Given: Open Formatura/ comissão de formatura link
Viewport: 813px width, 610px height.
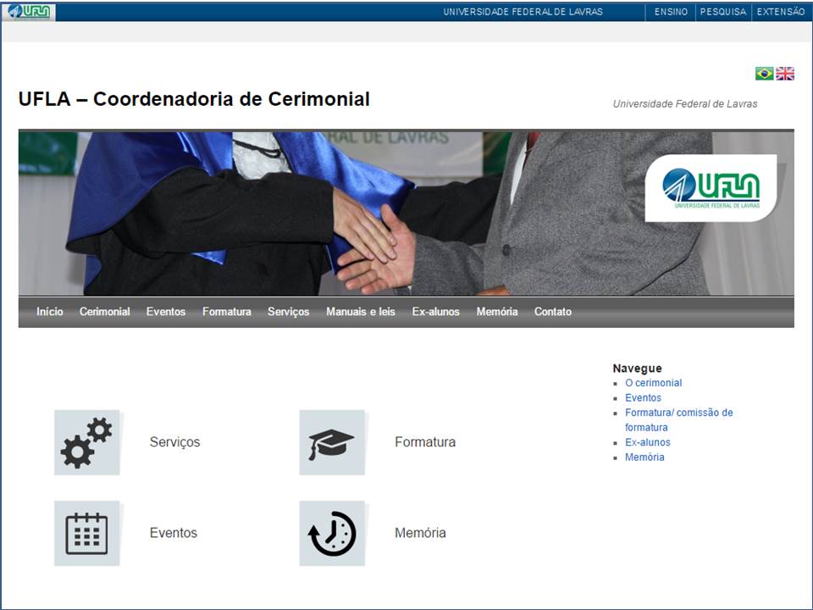Looking at the screenshot, I should 678,413.
